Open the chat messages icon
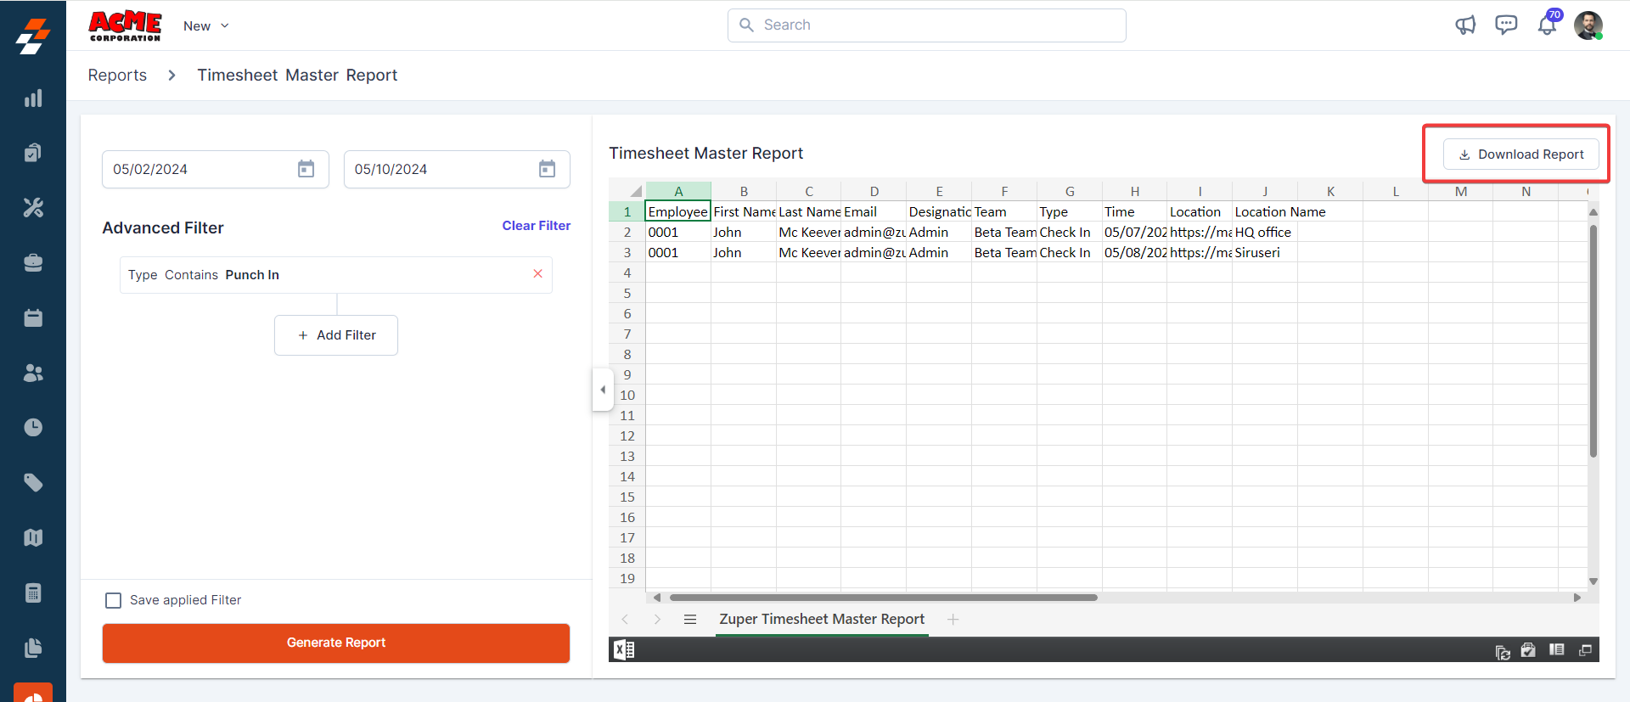Image resolution: width=1630 pixels, height=702 pixels. pyautogui.click(x=1506, y=25)
